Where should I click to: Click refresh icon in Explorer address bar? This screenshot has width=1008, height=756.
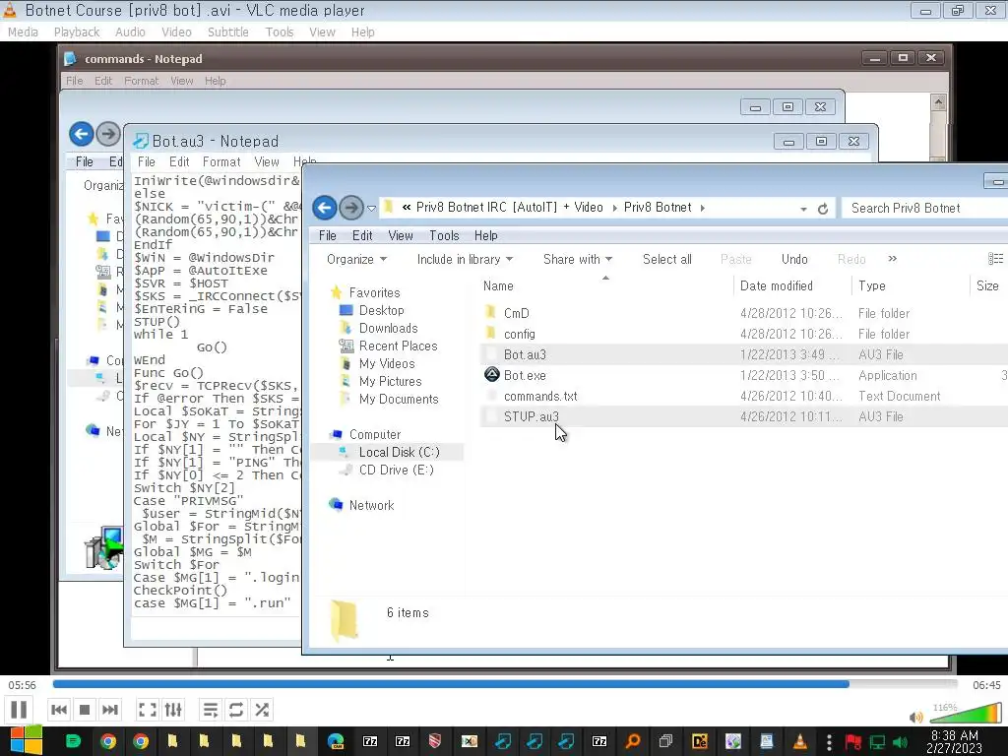click(x=823, y=209)
